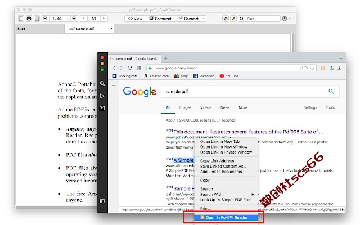Screen dimensions: 360x225
Task: Select the Videos results tab
Action: pos(206,107)
